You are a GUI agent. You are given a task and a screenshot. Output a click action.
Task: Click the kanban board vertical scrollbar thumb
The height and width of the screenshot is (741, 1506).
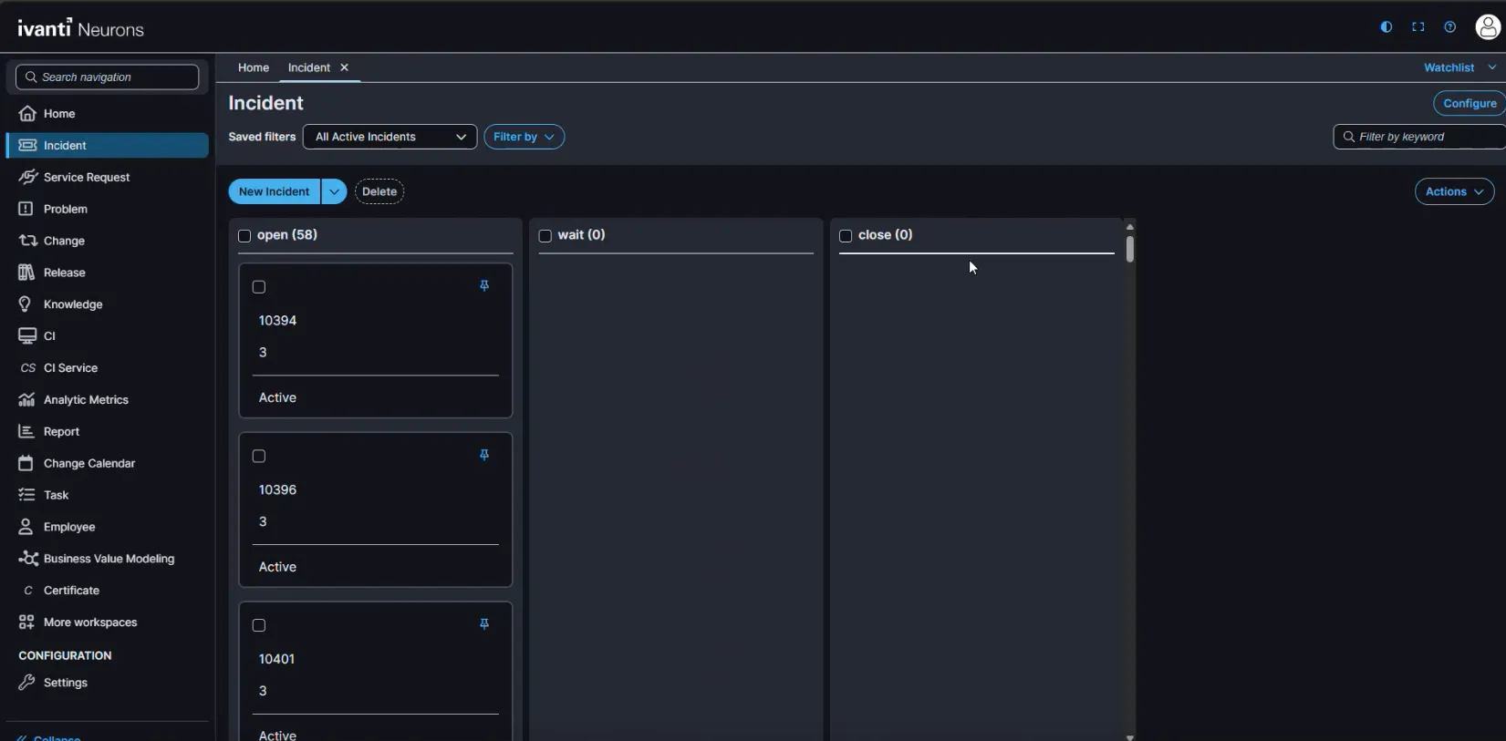[1129, 250]
